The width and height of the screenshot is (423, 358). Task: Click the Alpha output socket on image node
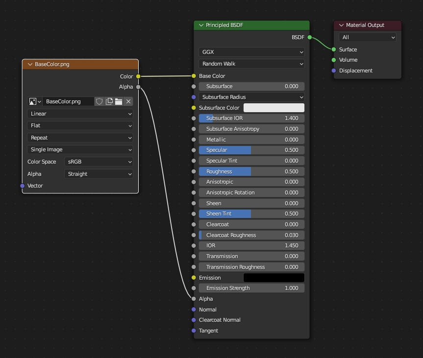(138, 87)
